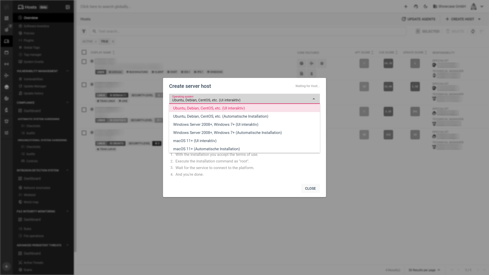Toggle dark mode moon icon
The width and height of the screenshot is (489, 275).
(426, 7)
